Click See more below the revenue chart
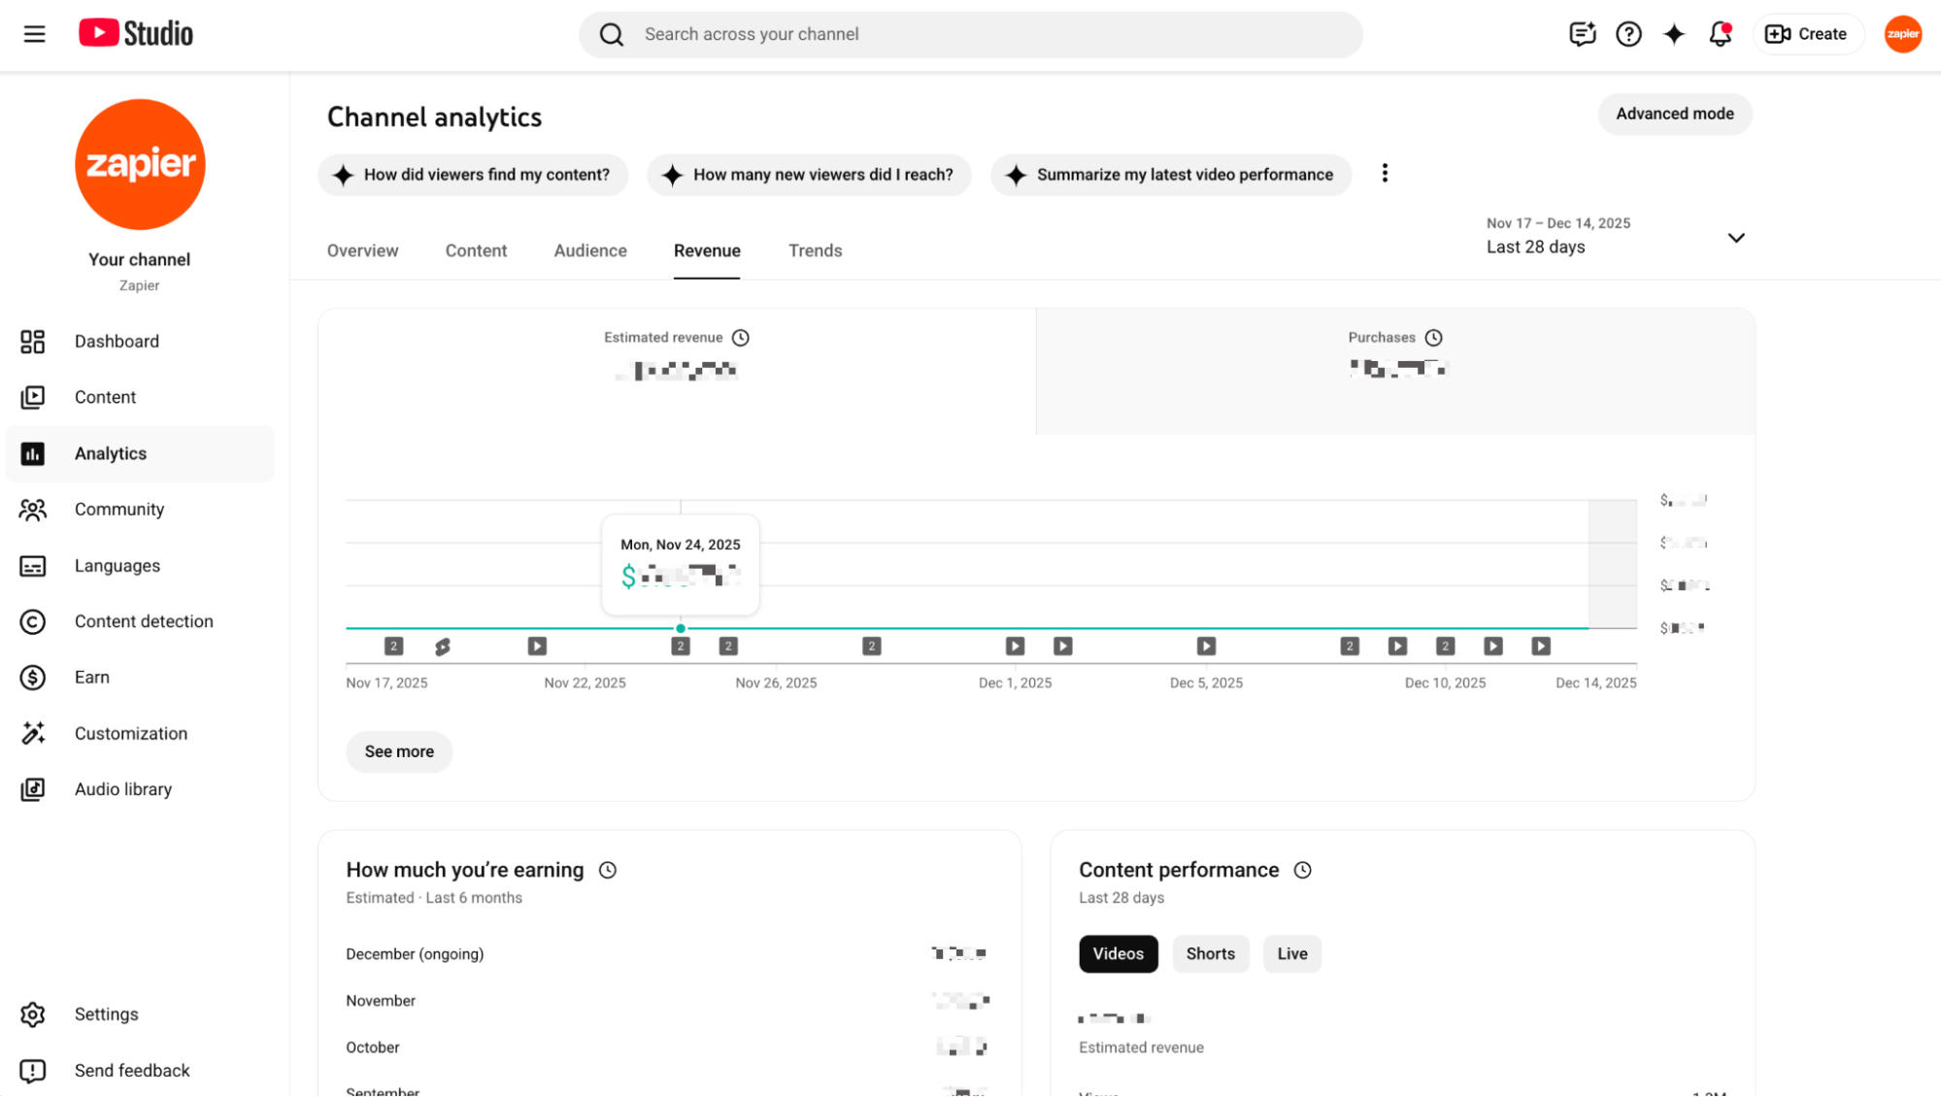Image resolution: width=1941 pixels, height=1097 pixels. pyautogui.click(x=398, y=751)
